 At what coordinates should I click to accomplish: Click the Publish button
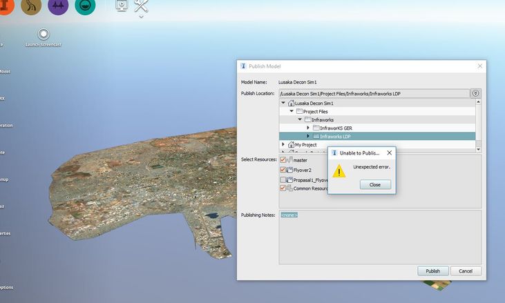433,271
